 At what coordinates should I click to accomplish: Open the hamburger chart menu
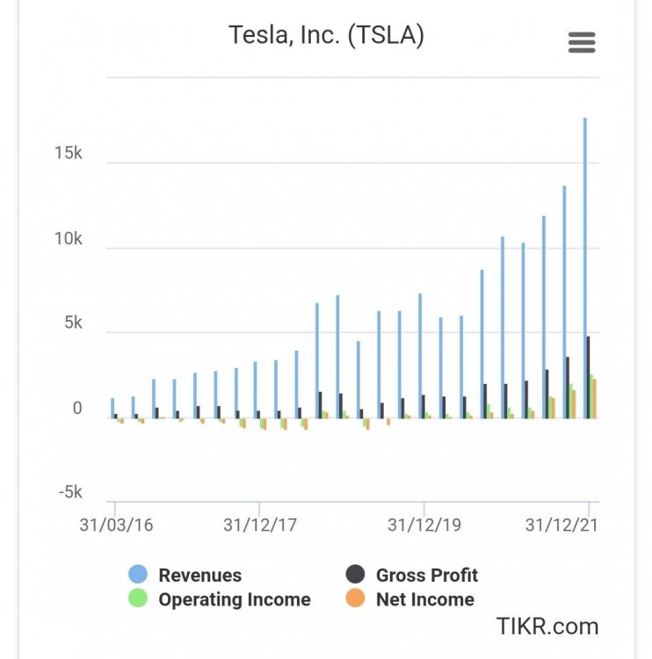click(582, 42)
